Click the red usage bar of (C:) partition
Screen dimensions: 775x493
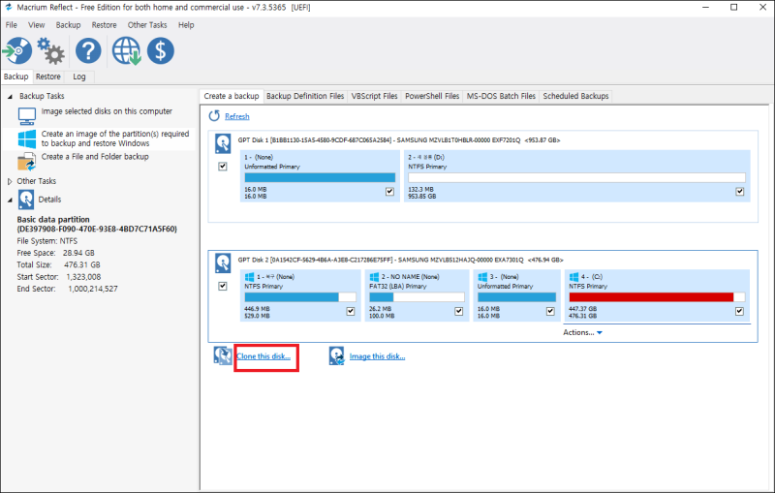[x=657, y=297]
